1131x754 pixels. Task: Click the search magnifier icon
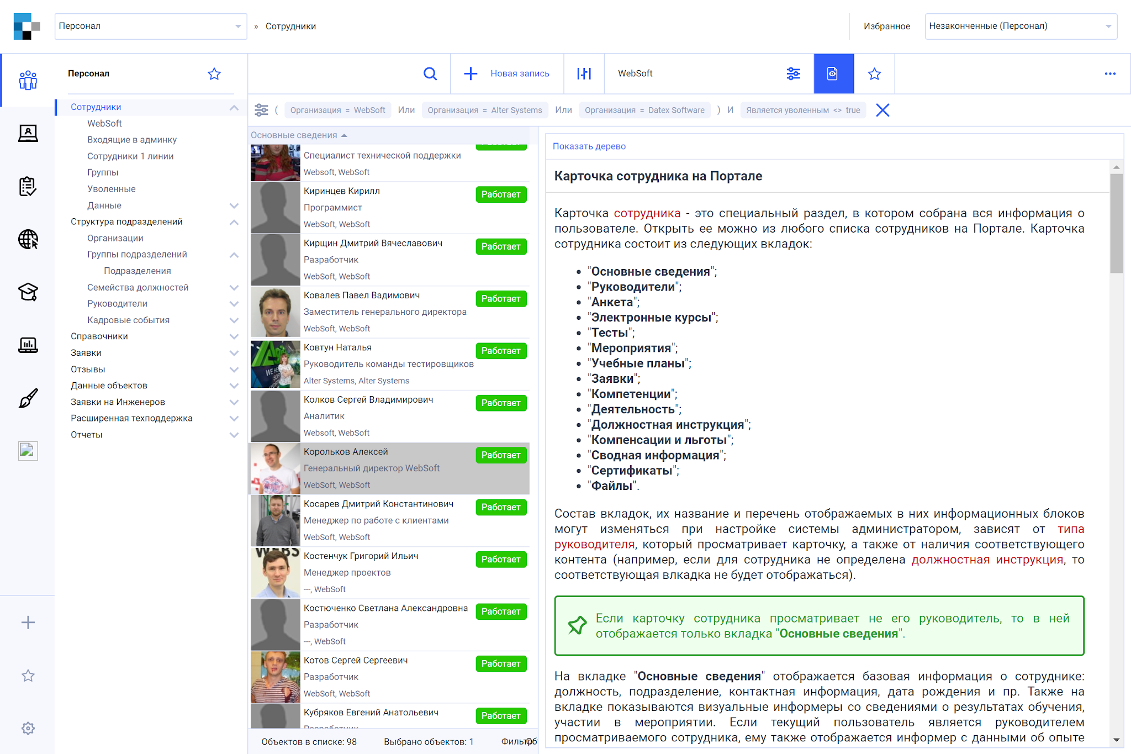point(430,73)
